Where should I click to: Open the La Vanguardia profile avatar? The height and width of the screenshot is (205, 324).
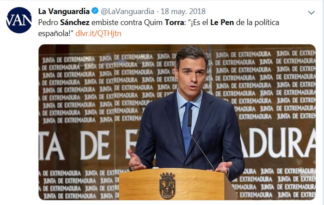pos(19,20)
